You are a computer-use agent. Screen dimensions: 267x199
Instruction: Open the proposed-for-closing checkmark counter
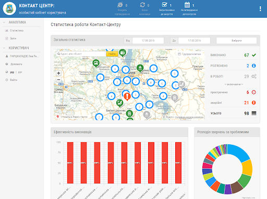tap(164, 5)
